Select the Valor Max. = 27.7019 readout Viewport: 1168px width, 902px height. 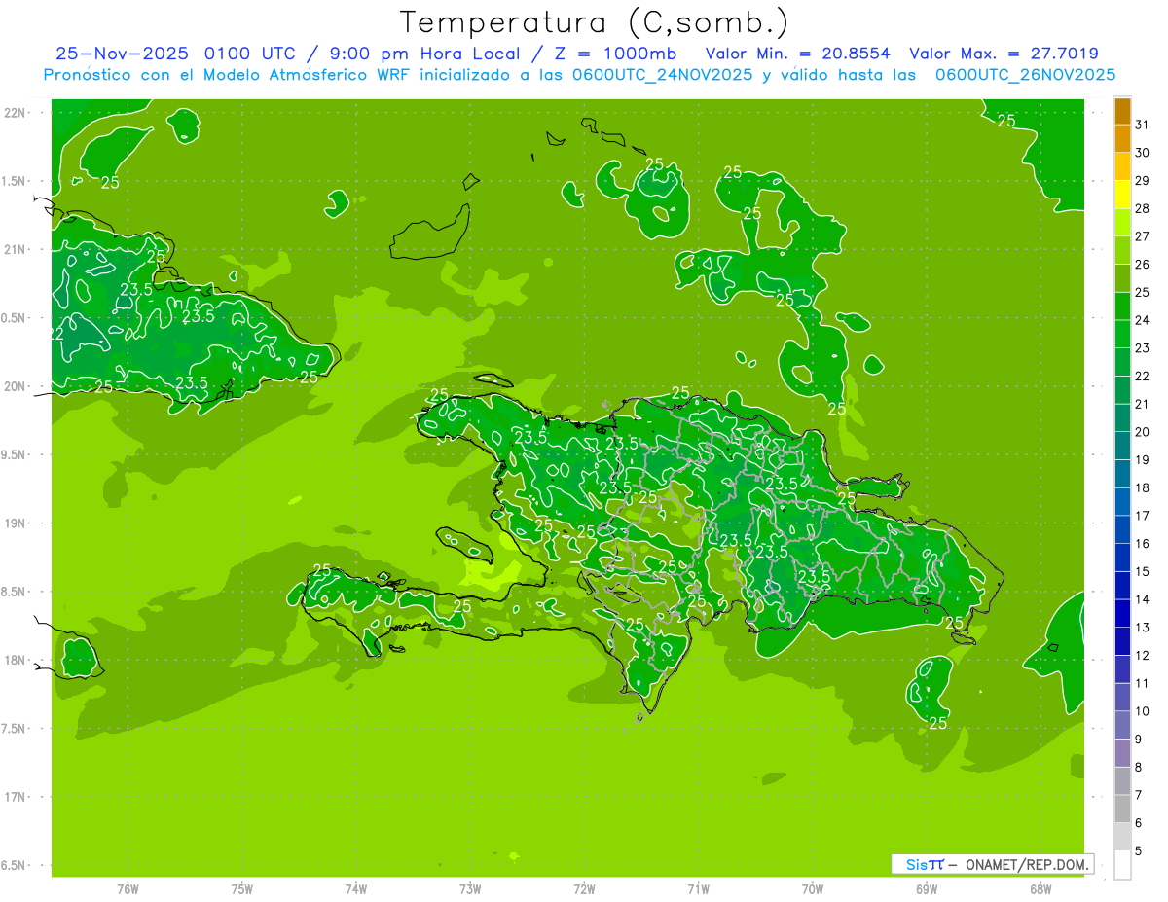tap(1004, 54)
